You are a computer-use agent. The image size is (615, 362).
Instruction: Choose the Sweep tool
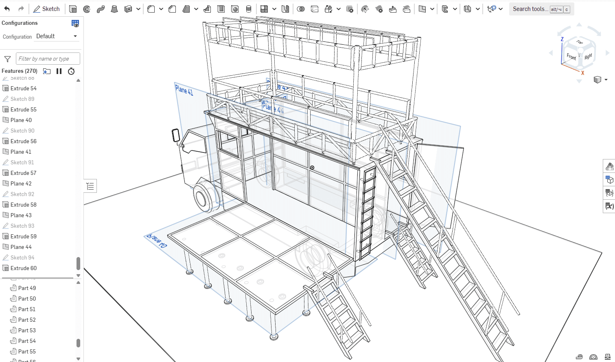101,9
